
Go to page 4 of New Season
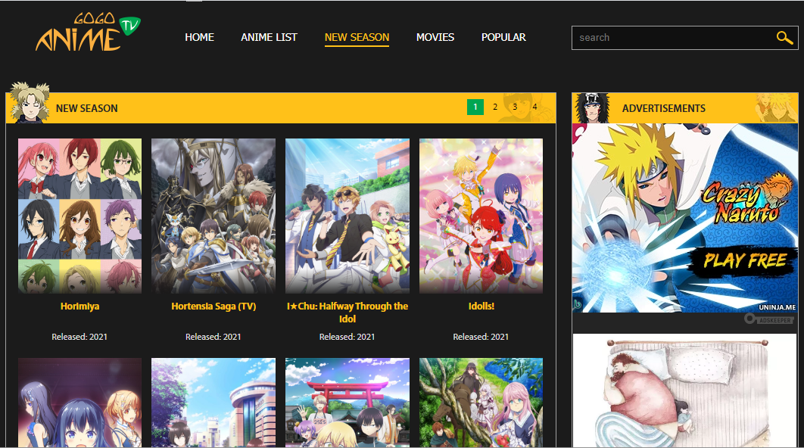point(534,107)
